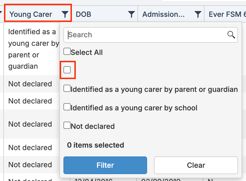Click the Admission... column header label

point(163,14)
